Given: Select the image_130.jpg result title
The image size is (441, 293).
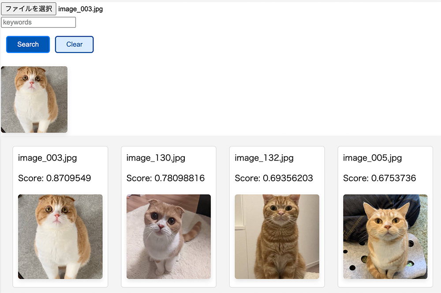Looking at the screenshot, I should coord(156,158).
